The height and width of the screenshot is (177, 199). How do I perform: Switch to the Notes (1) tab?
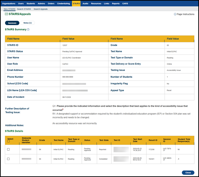point(27,23)
